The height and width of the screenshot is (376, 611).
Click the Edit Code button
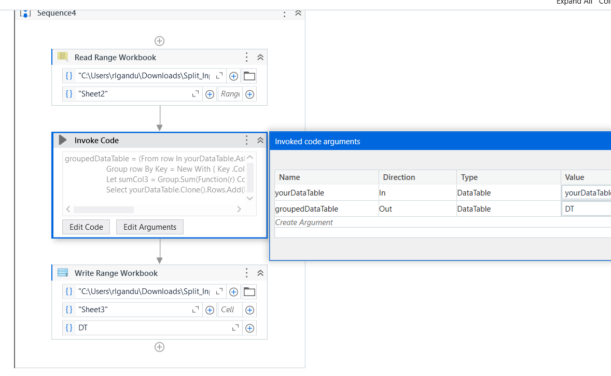(86, 227)
